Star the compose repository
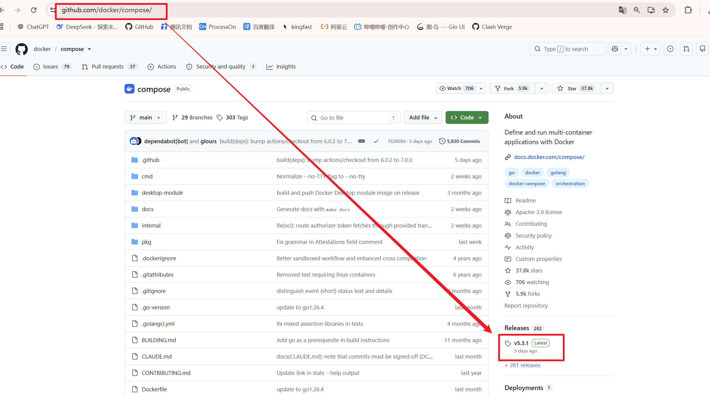Viewport: 710px width, 396px height. (x=576, y=88)
